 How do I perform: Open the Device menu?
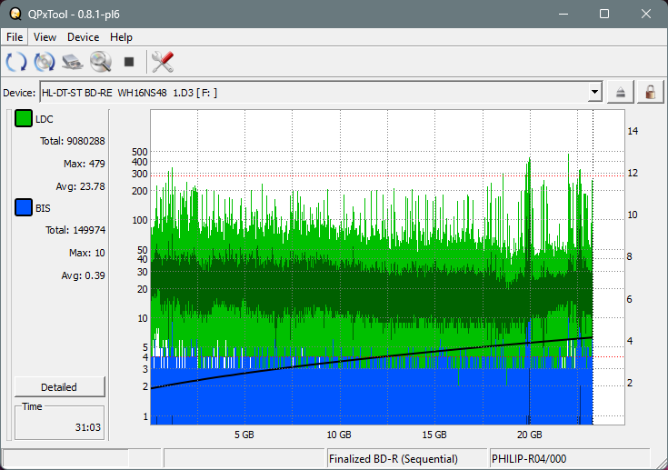83,37
